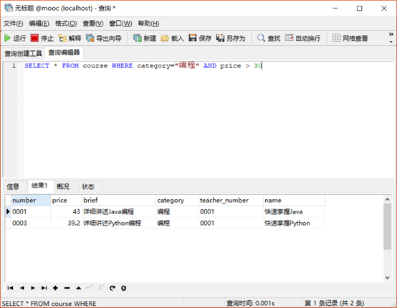Toggle 网格查看 grid view
The height and width of the screenshot is (308, 397).
coord(350,38)
